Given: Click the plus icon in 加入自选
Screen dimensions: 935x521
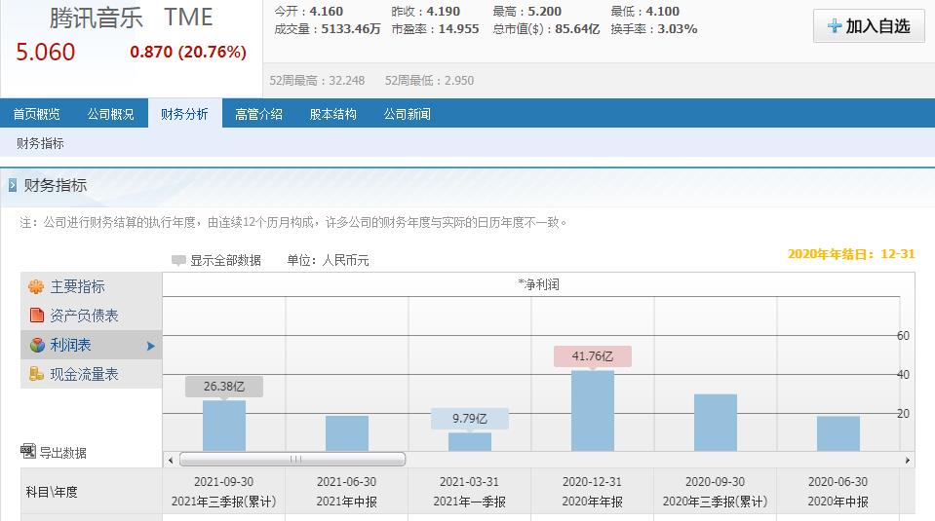Looking at the screenshot, I should pyautogui.click(x=835, y=25).
